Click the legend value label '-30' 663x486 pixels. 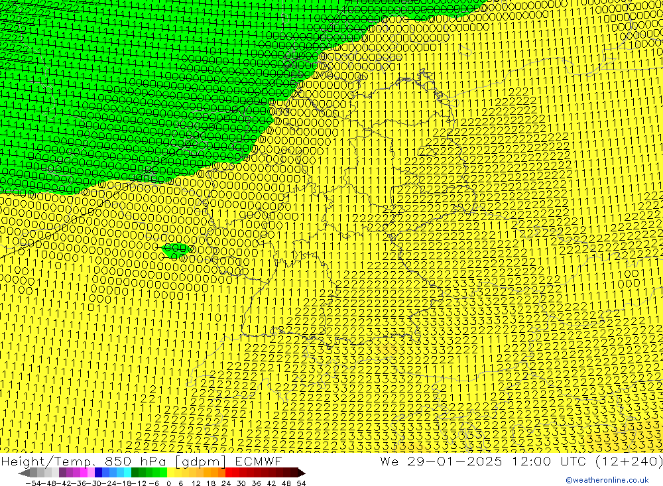[94, 483]
